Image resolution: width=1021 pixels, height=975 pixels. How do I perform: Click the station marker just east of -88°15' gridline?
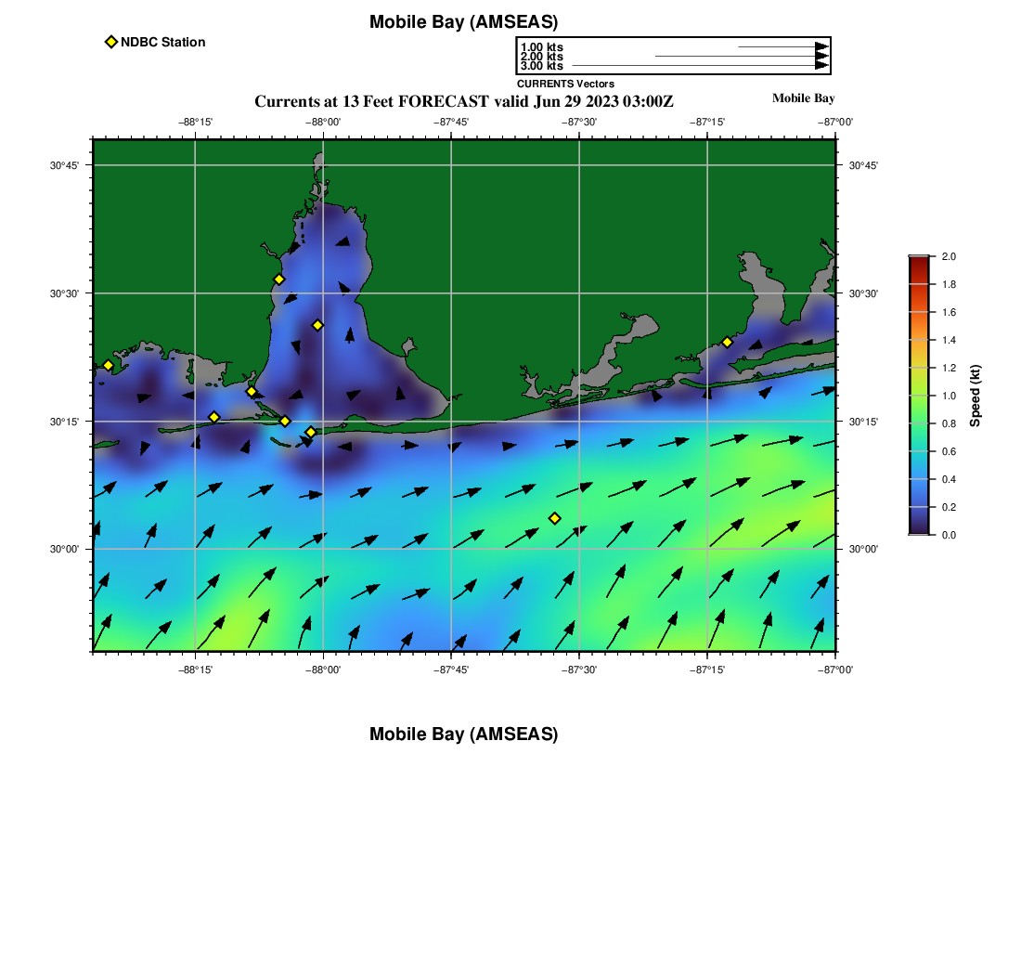[x=213, y=417]
